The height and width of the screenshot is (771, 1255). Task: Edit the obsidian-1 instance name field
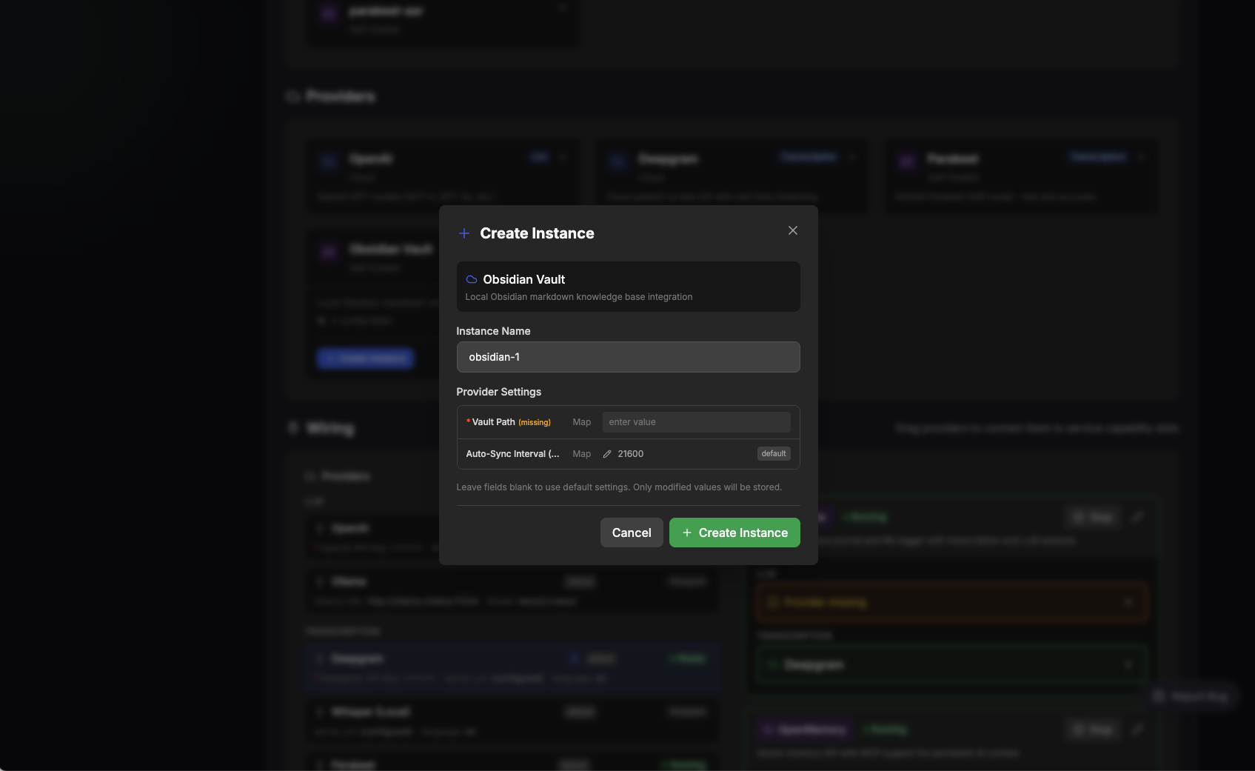(628, 356)
